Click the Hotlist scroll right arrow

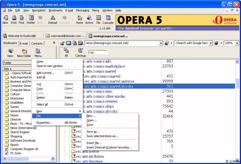pos(53,159)
